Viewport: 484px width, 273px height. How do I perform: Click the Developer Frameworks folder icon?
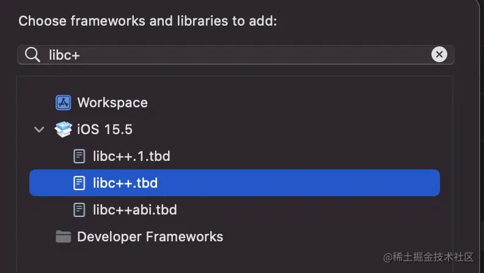tap(64, 236)
